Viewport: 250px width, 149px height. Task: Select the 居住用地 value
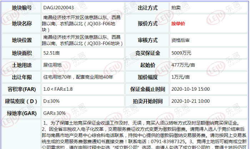(x=52, y=65)
